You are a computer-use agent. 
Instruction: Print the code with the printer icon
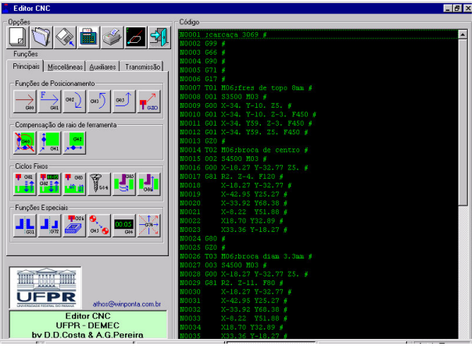(112, 37)
